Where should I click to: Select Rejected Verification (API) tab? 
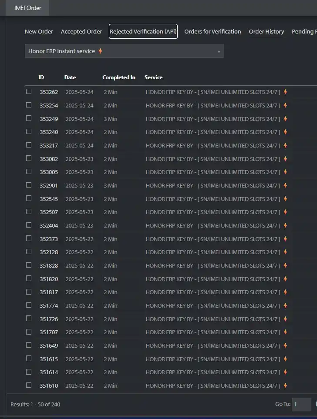(143, 31)
